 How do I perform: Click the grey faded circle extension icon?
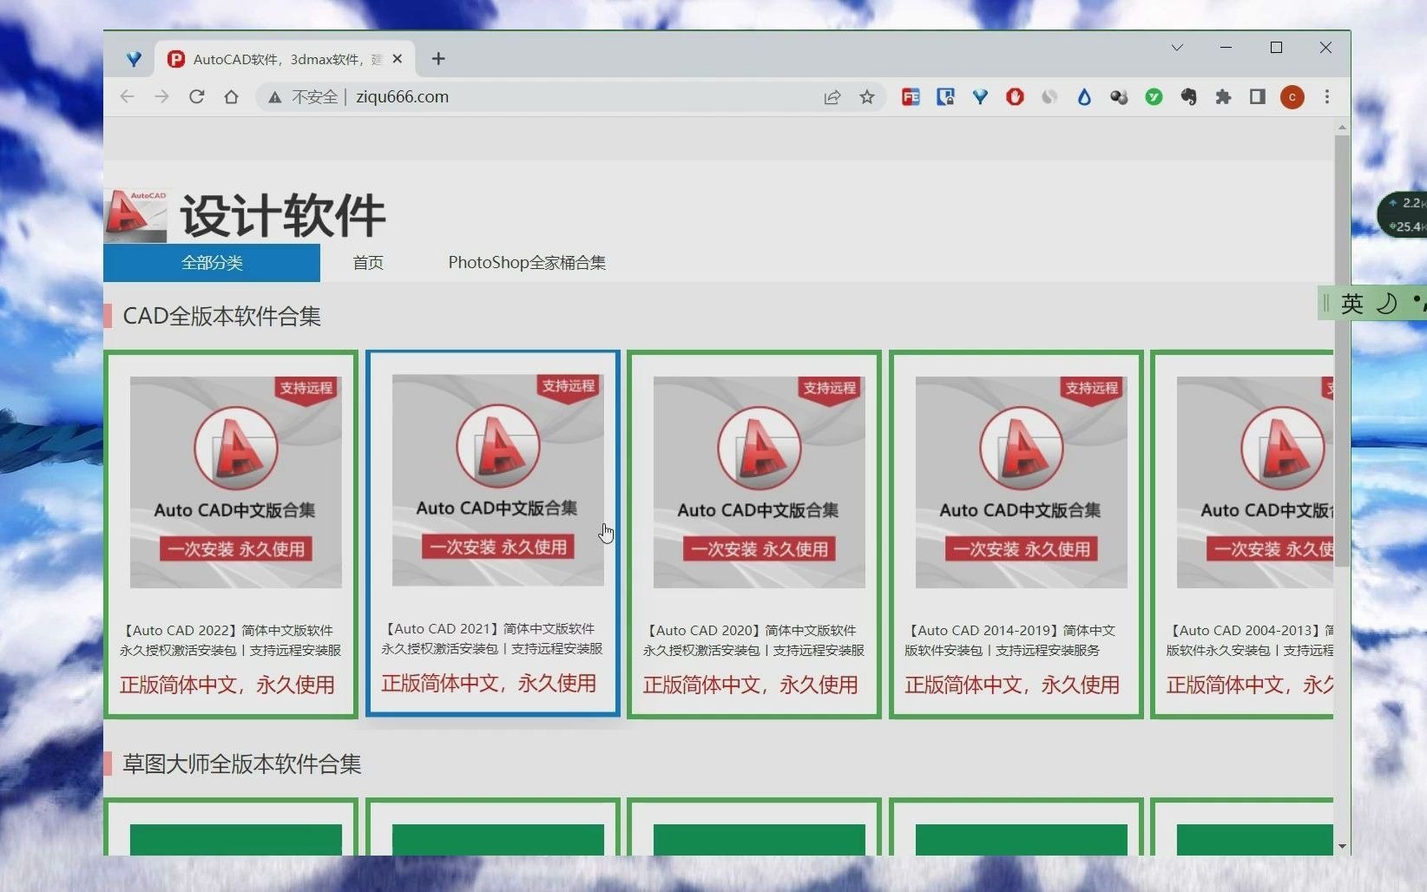tap(1049, 97)
